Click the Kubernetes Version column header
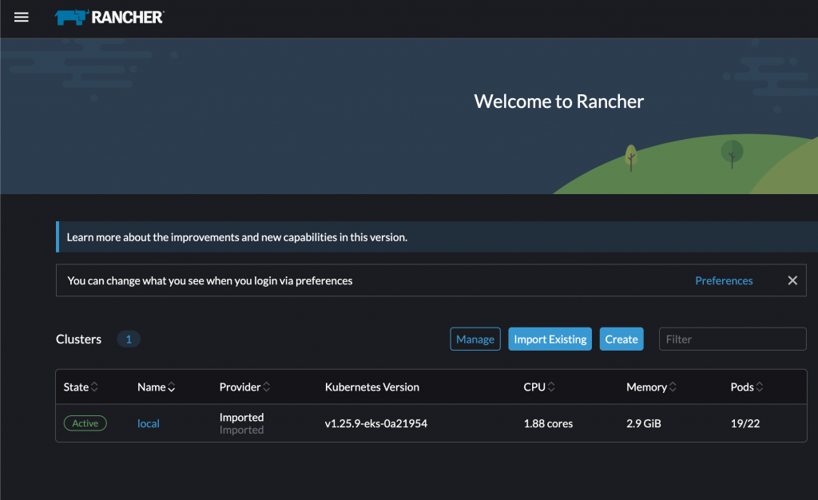Image resolution: width=818 pixels, height=500 pixels. (x=372, y=387)
